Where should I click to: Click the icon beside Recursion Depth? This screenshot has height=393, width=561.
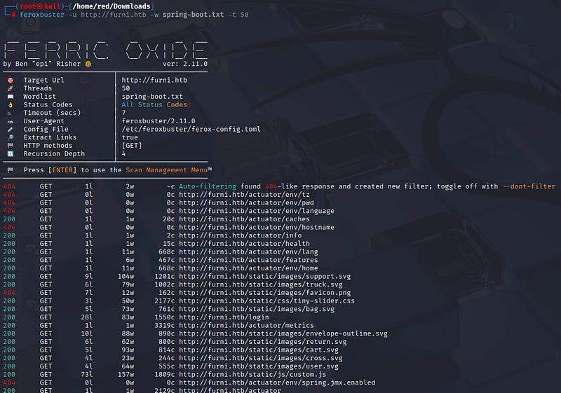pyautogui.click(x=10, y=154)
